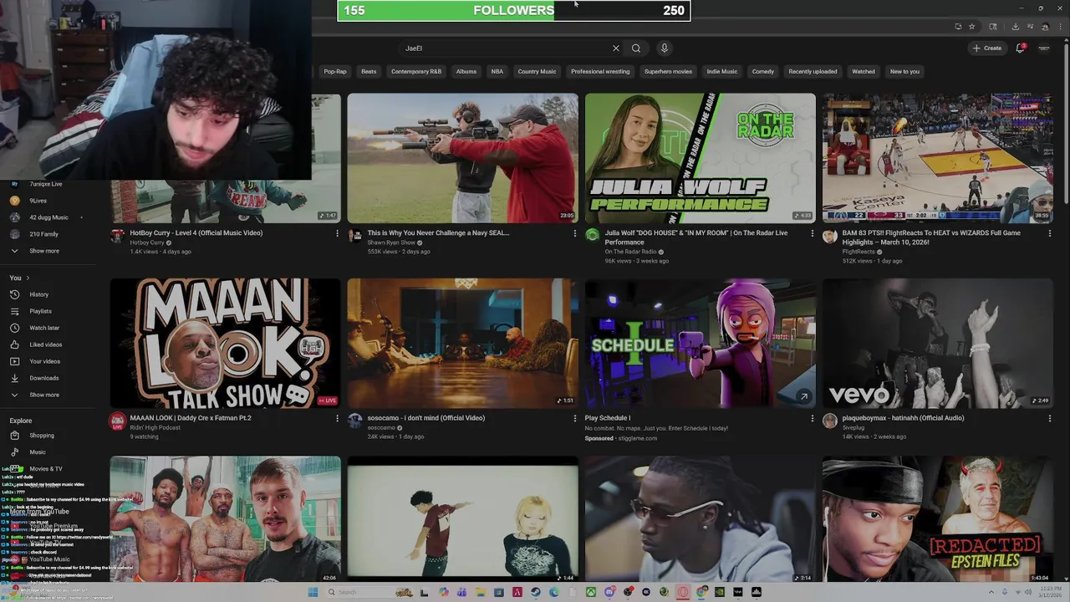Select the New to you chip
1070x602 pixels.
tap(904, 72)
